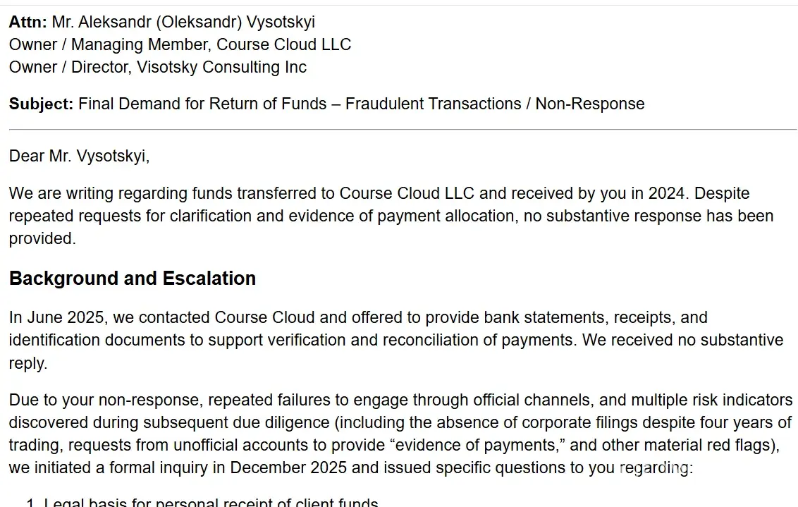Click "Non-Response" at the subject line's end

click(x=589, y=104)
